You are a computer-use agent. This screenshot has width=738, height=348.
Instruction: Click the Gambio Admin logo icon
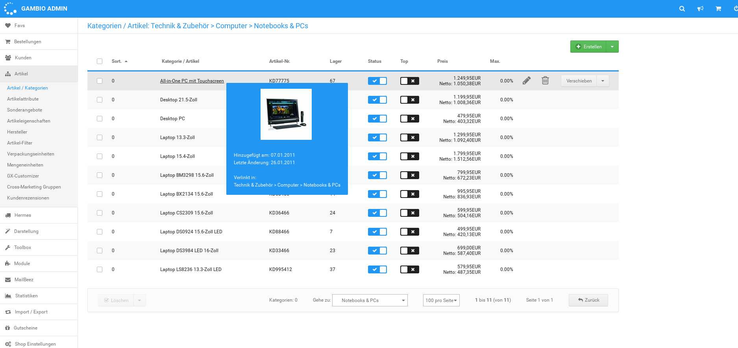point(10,9)
